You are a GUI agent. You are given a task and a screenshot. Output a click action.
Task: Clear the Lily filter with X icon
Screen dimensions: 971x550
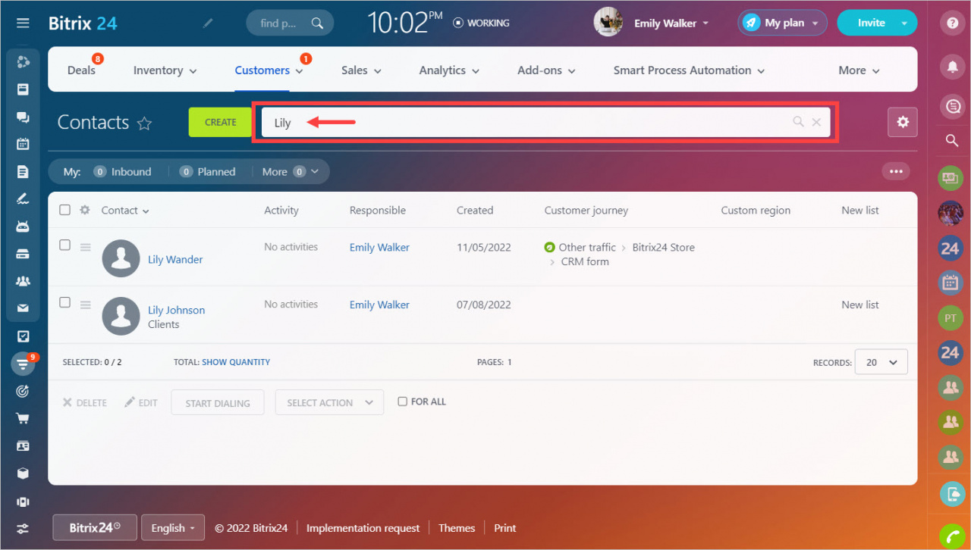click(816, 122)
